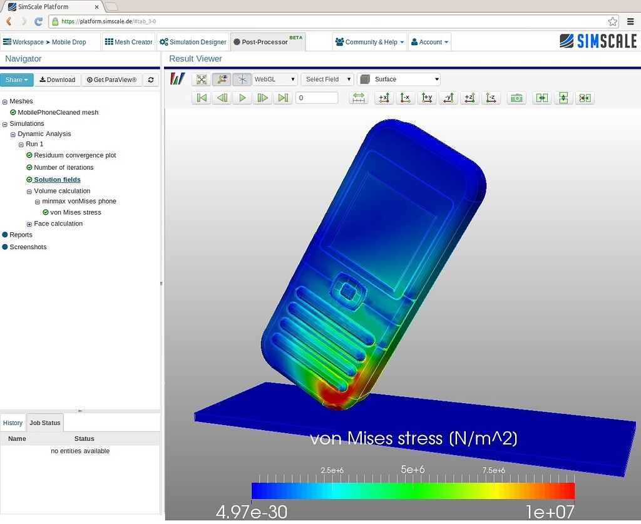641x524 pixels.
Task: Set view along the -y axis
Action: (x=448, y=98)
